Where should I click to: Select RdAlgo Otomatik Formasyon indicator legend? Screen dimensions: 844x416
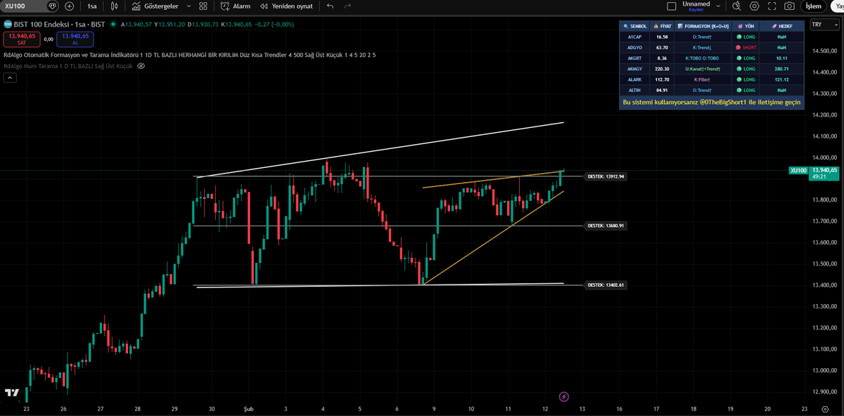pos(189,54)
